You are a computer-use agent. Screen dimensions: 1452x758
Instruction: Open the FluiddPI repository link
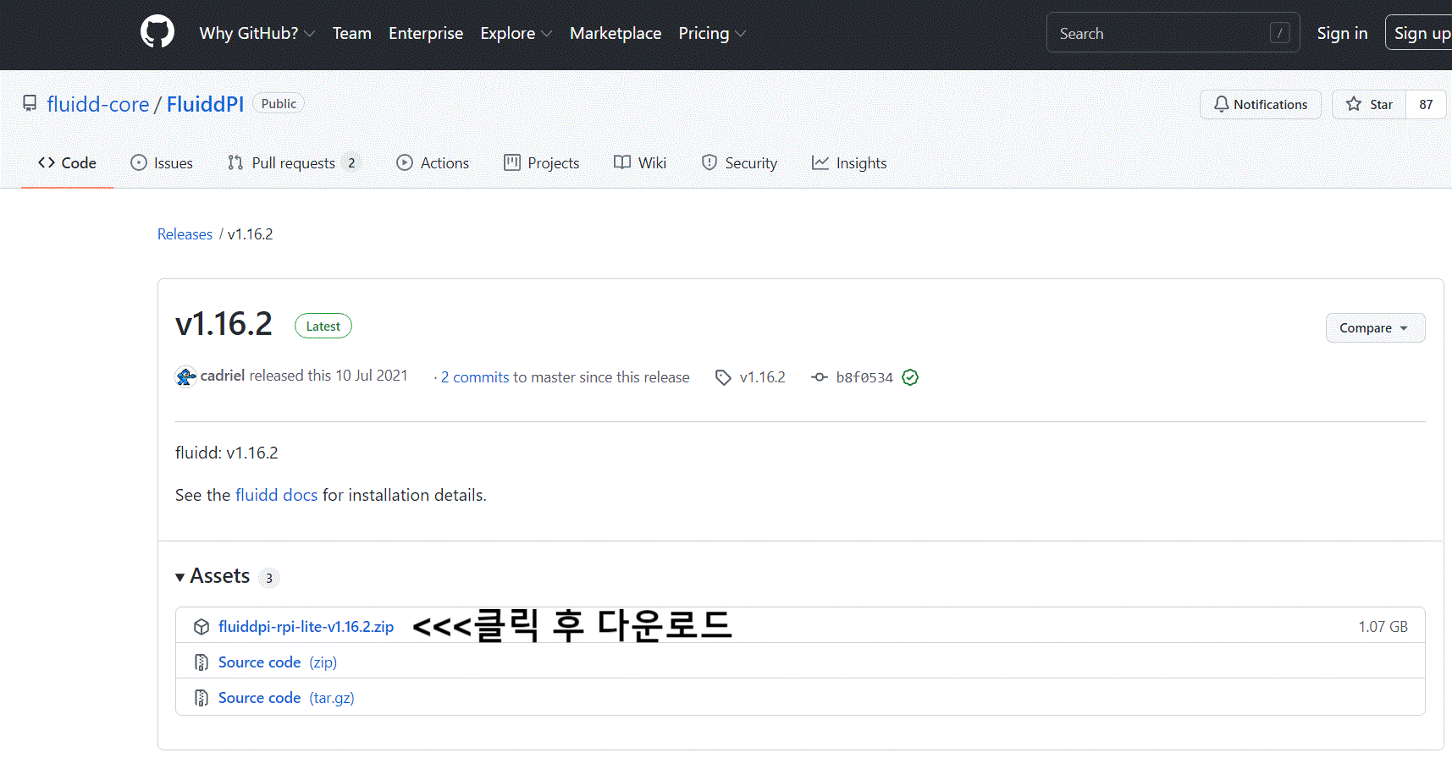tap(205, 104)
